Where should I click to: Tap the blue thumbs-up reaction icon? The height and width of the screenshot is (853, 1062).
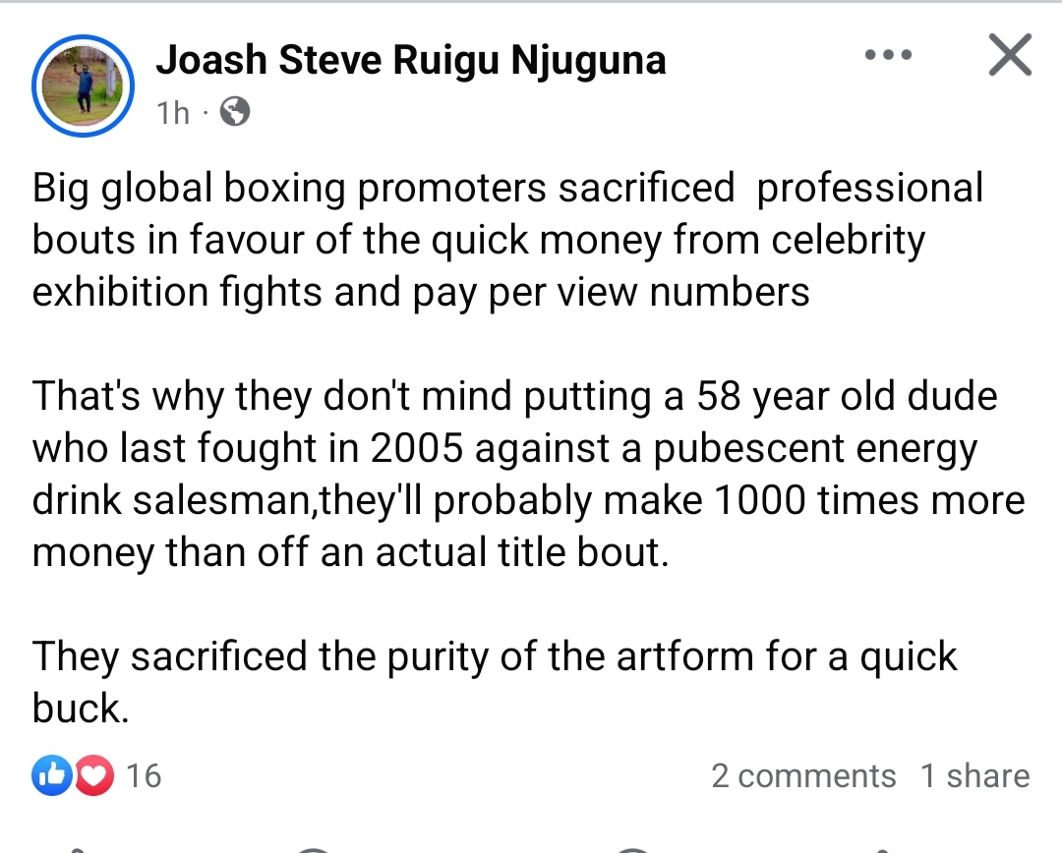(51, 776)
